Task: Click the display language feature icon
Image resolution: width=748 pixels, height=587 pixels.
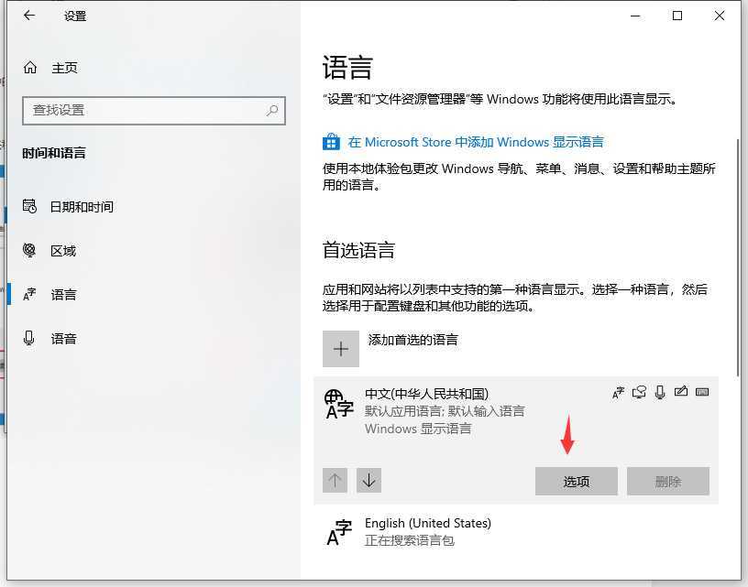Action: 618,393
